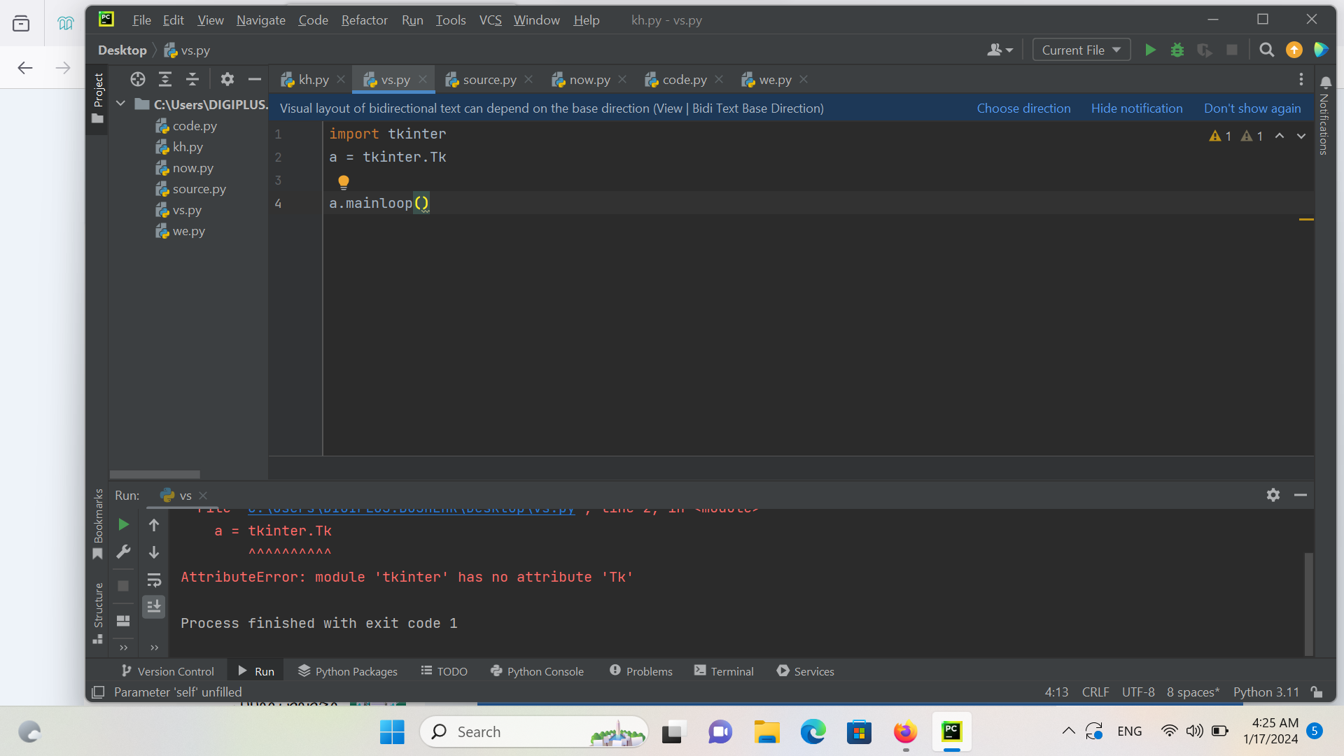Open the Python 3.11 interpreter selector
Image resolution: width=1344 pixels, height=756 pixels.
click(x=1266, y=692)
